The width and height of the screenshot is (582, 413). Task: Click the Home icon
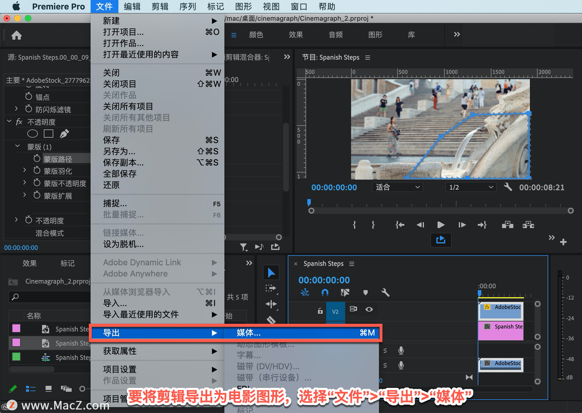[x=17, y=35]
